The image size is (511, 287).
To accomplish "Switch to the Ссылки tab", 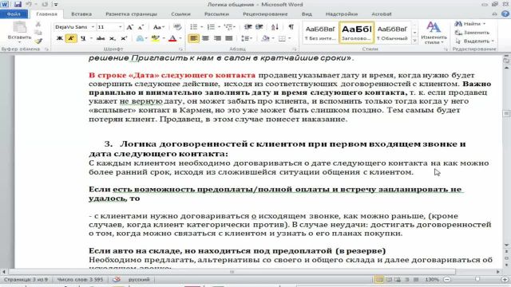I will point(180,14).
